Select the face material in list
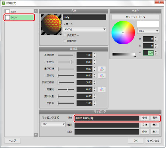Screen dimensions: 166x148 click(x=19, y=12)
